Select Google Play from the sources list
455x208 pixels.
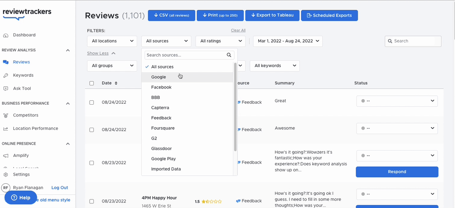tap(187, 159)
